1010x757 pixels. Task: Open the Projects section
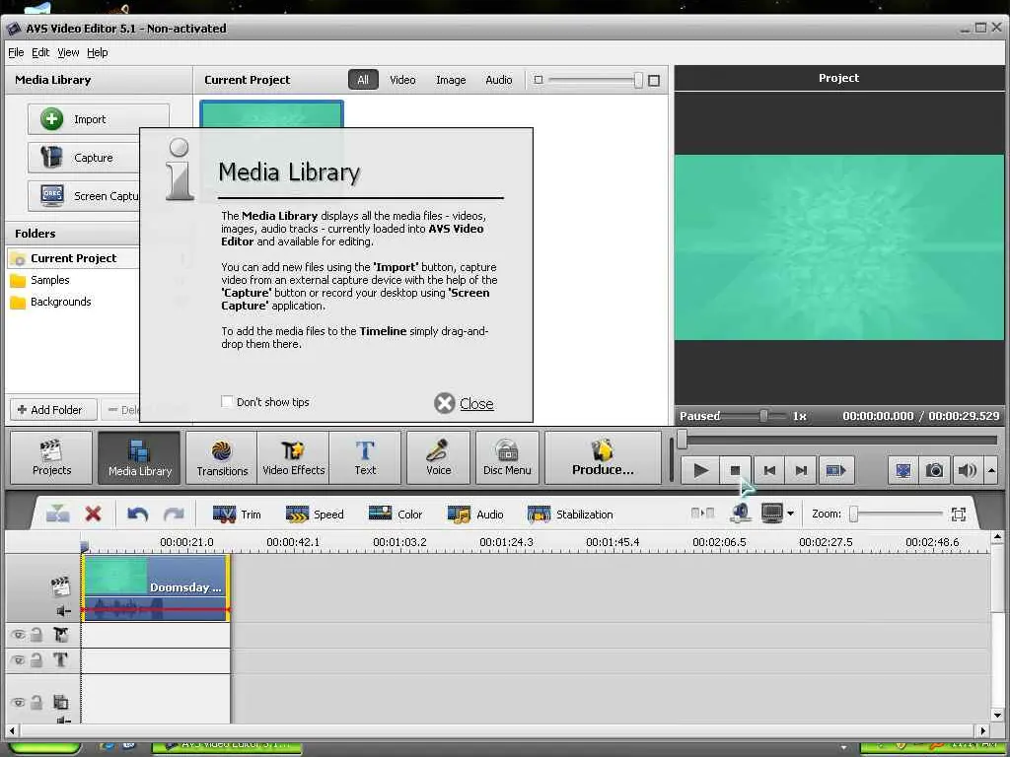51,457
